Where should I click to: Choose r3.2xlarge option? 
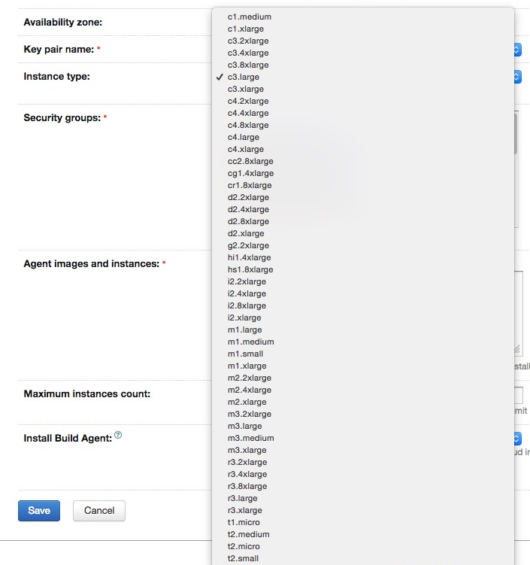tap(363, 462)
